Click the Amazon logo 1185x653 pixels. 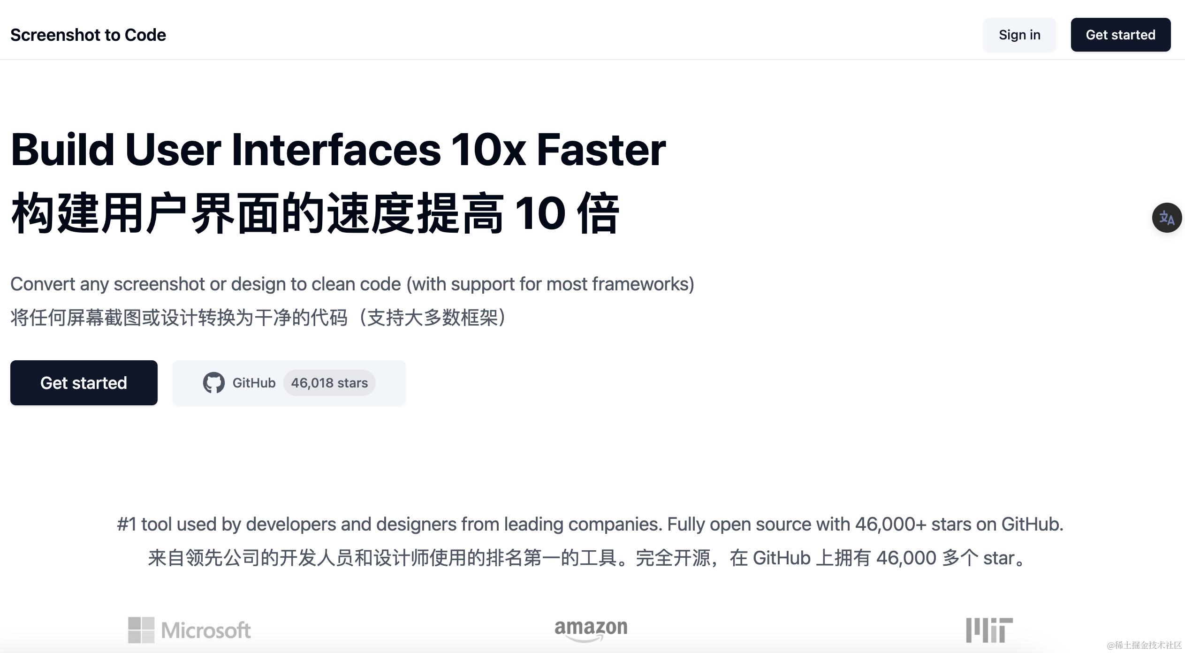pyautogui.click(x=591, y=630)
